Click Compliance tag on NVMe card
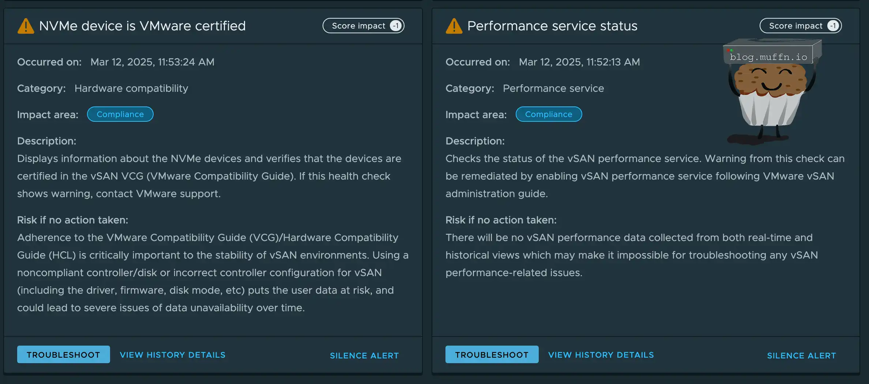The height and width of the screenshot is (384, 869). pos(120,114)
